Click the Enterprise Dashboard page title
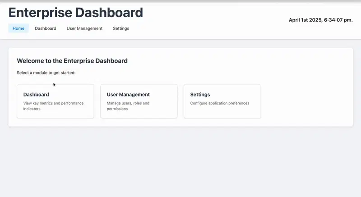Viewport: 361px width, 197px height. point(76,13)
